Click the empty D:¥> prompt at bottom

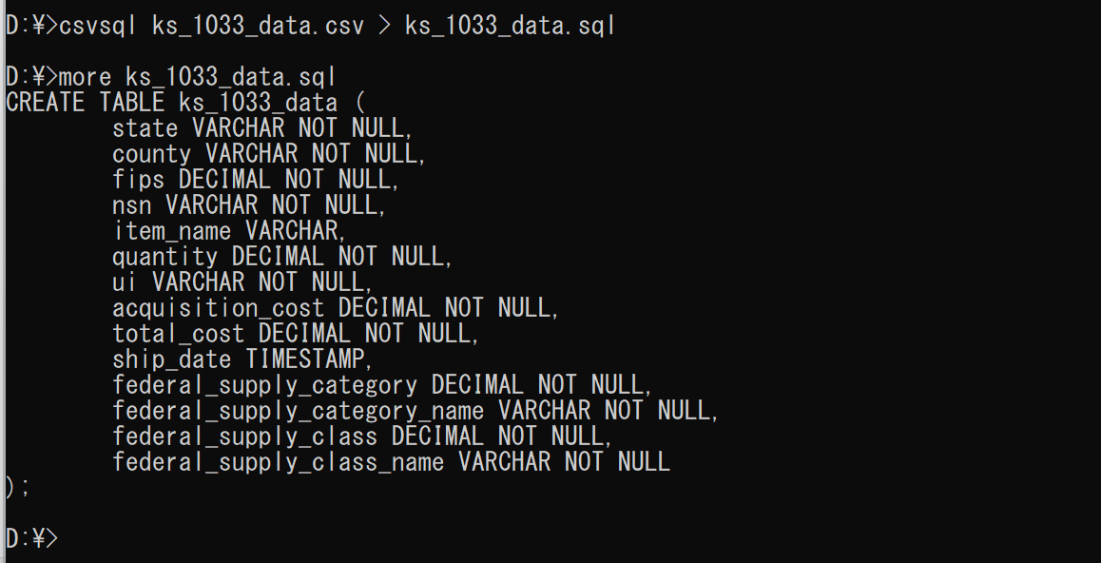[x=32, y=538]
